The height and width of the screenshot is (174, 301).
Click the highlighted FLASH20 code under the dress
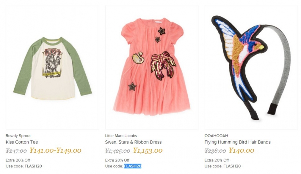coord(133,166)
